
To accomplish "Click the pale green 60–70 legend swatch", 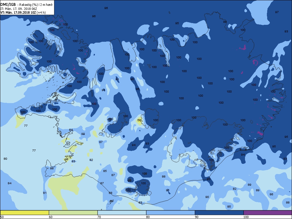I will pos(73,213).
